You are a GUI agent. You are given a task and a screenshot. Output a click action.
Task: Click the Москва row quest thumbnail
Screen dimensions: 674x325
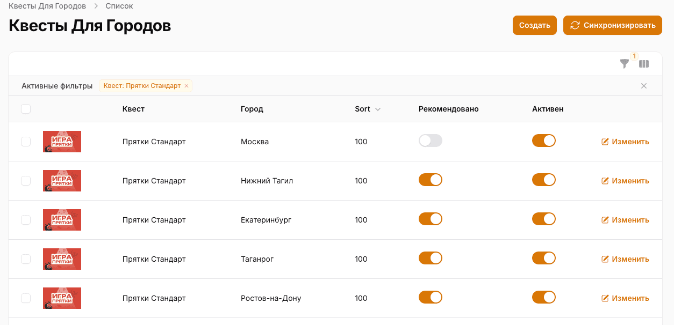click(x=62, y=142)
